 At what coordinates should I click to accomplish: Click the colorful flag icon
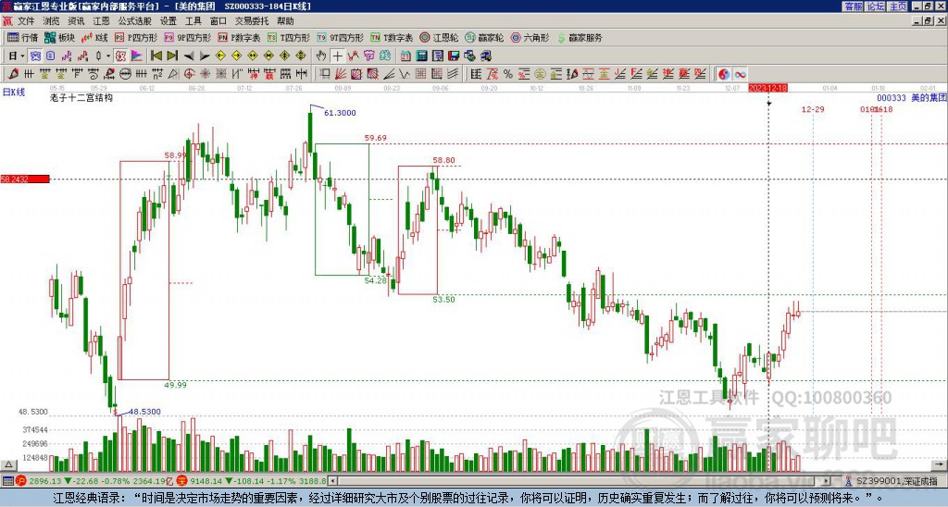tap(137, 56)
